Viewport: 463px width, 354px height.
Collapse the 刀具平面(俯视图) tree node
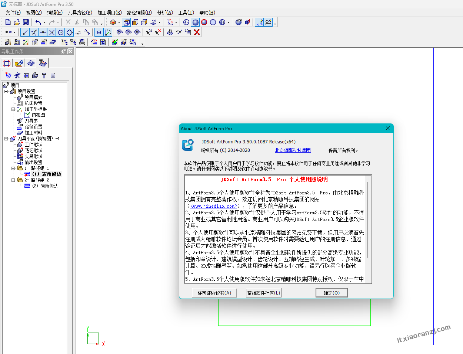click(x=6, y=139)
